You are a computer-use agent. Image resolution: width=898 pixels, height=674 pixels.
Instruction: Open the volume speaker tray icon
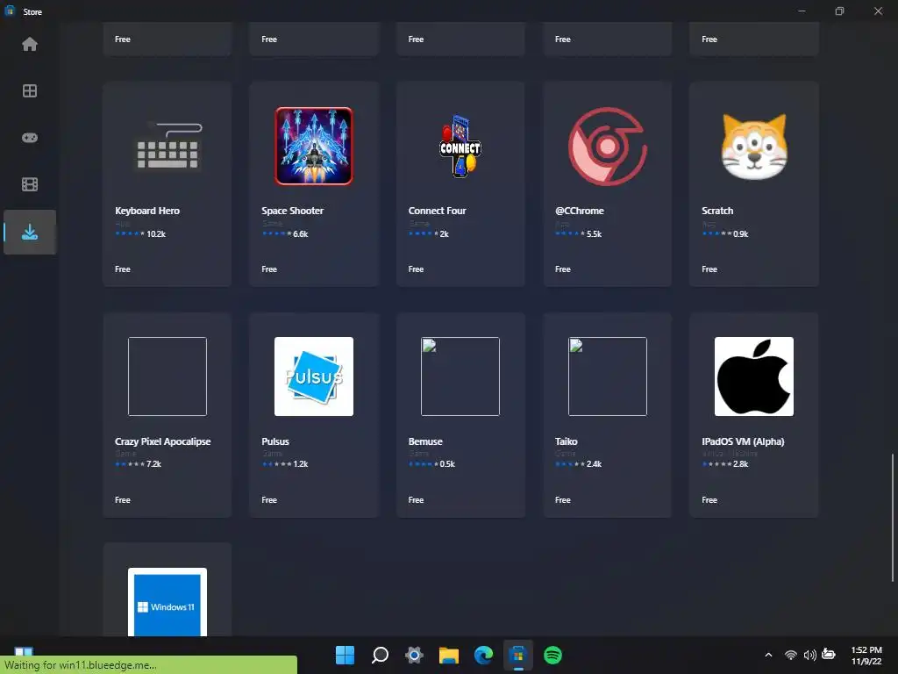[x=809, y=655]
